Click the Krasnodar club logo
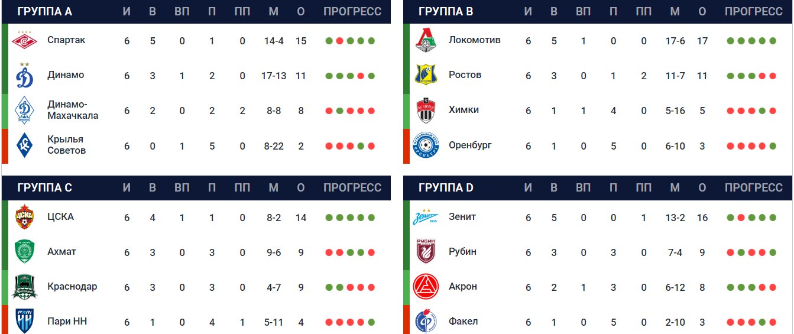The image size is (794, 334). (x=24, y=287)
